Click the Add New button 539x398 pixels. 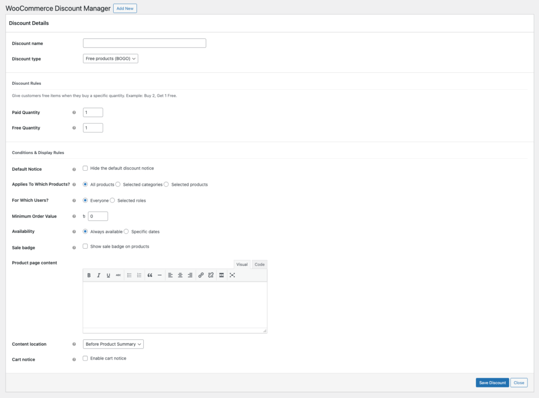tap(125, 8)
